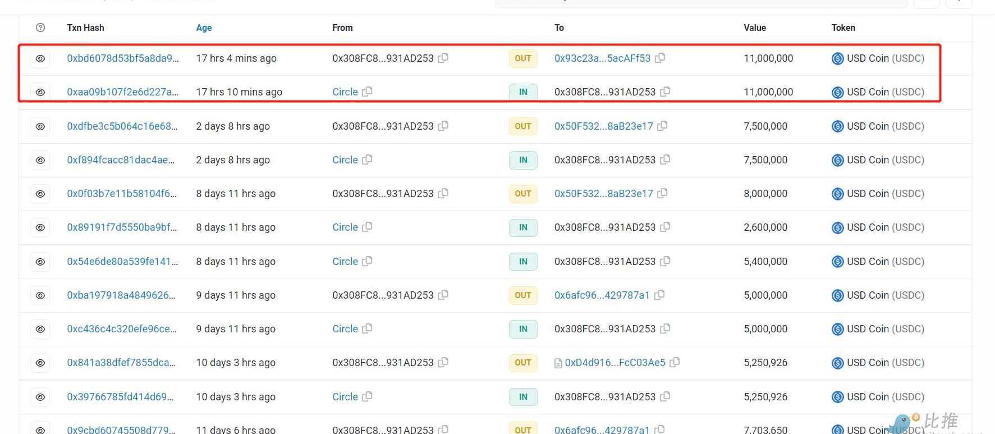
Task: Open transaction hash 0x54e6de80a539fe141
Action: click(122, 261)
